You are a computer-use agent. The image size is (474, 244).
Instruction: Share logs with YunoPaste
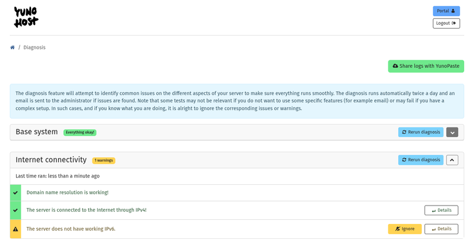(x=426, y=66)
